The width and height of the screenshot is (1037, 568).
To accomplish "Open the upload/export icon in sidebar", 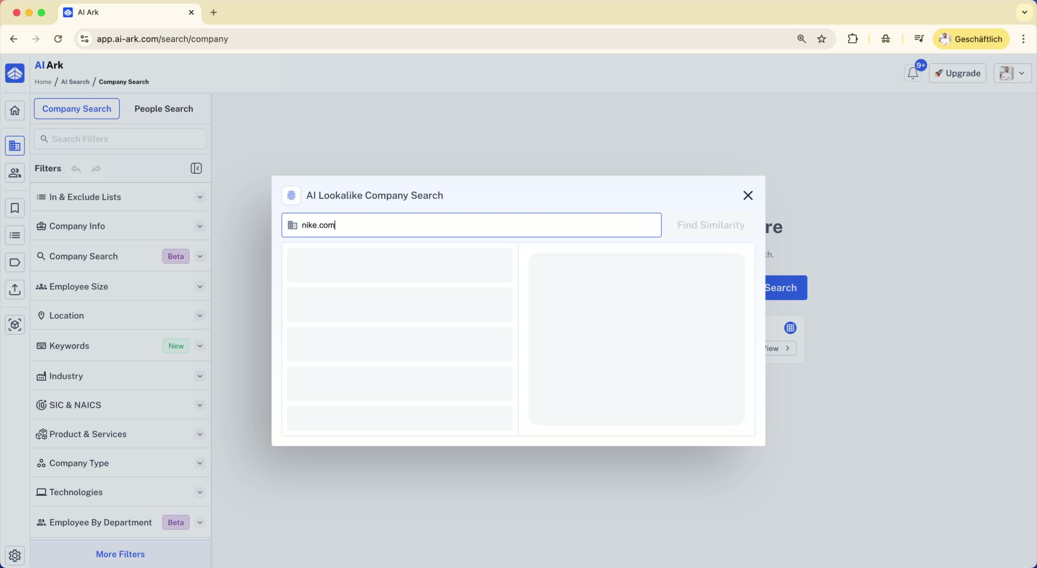I will [15, 289].
